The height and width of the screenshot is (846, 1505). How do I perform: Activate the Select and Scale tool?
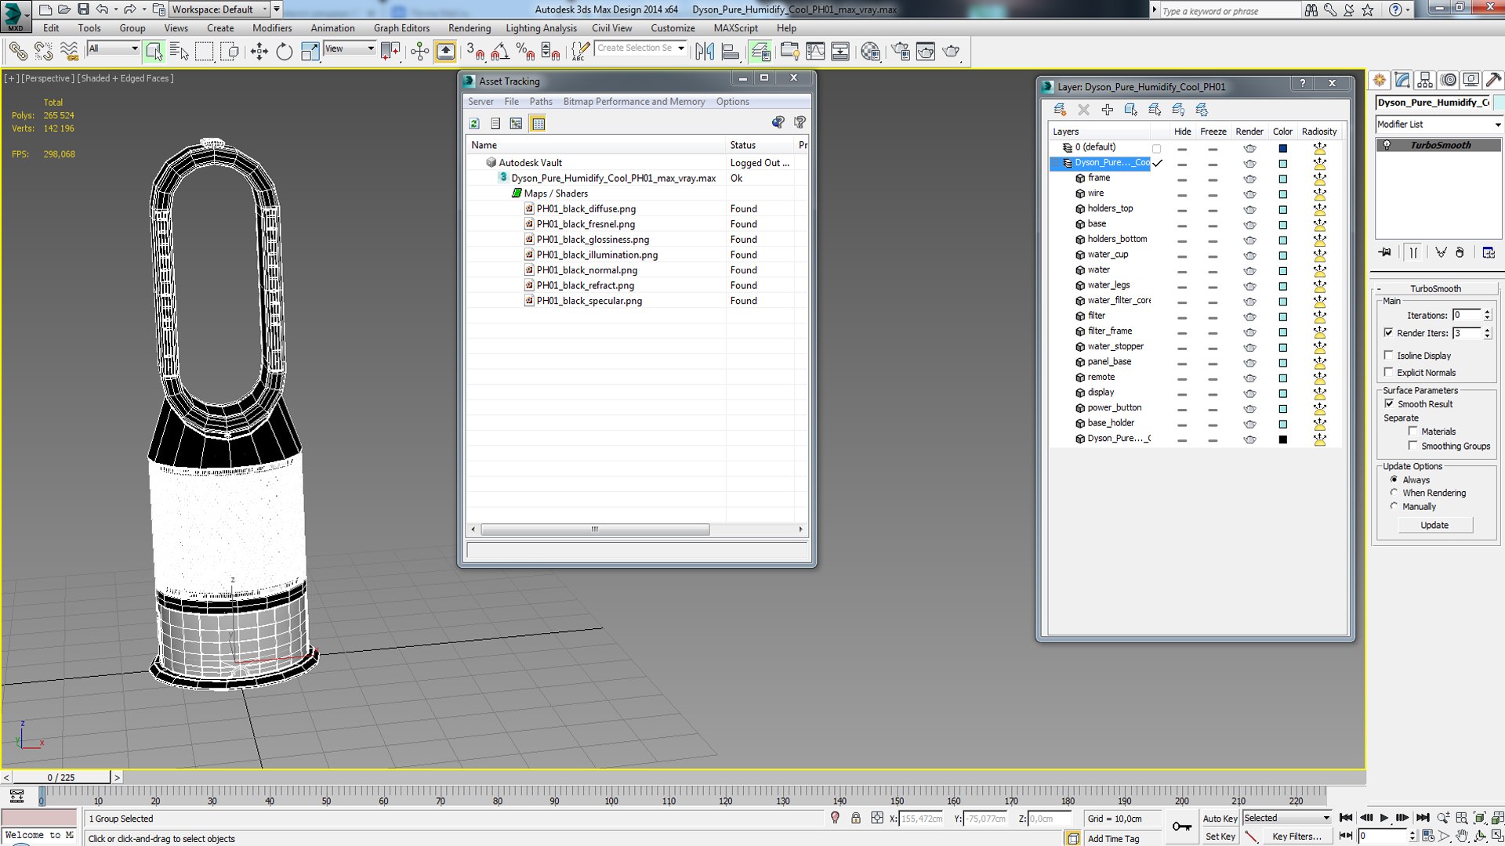(310, 52)
